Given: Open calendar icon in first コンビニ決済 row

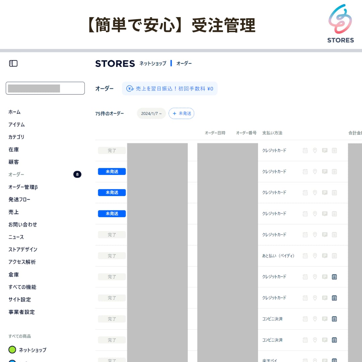Looking at the screenshot, I should click(x=305, y=319).
